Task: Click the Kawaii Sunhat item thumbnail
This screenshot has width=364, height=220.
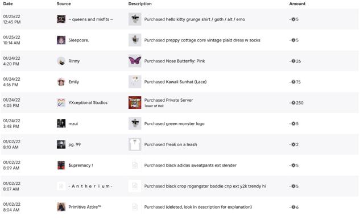Action: click(x=135, y=82)
